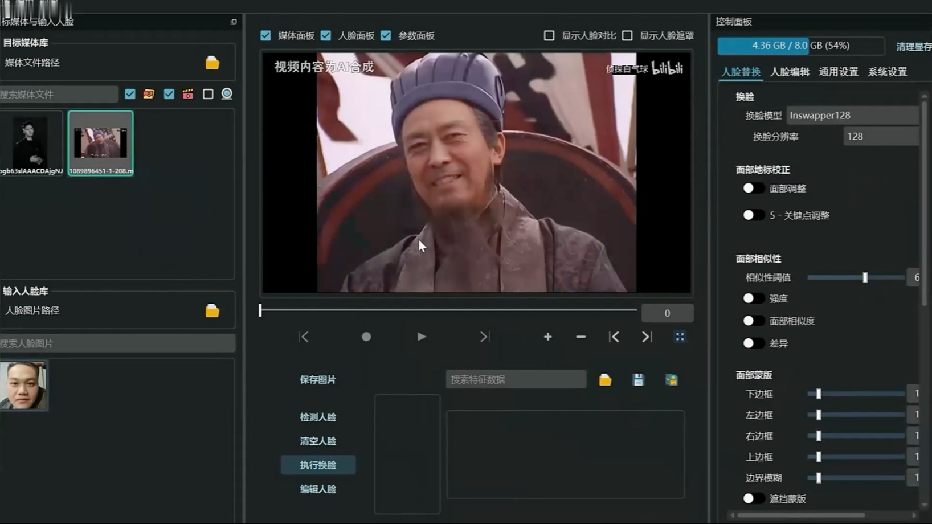Click the images filter icon
932x524 pixels.
(x=149, y=94)
